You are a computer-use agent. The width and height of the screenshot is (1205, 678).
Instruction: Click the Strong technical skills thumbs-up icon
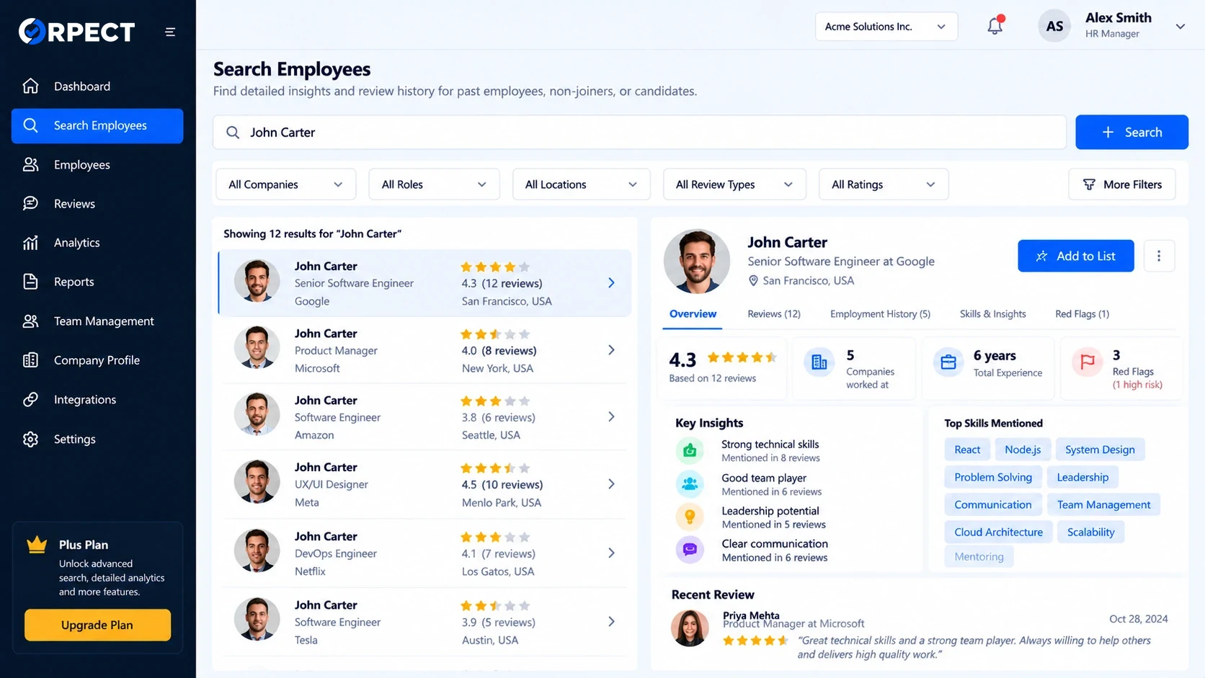[x=690, y=450]
